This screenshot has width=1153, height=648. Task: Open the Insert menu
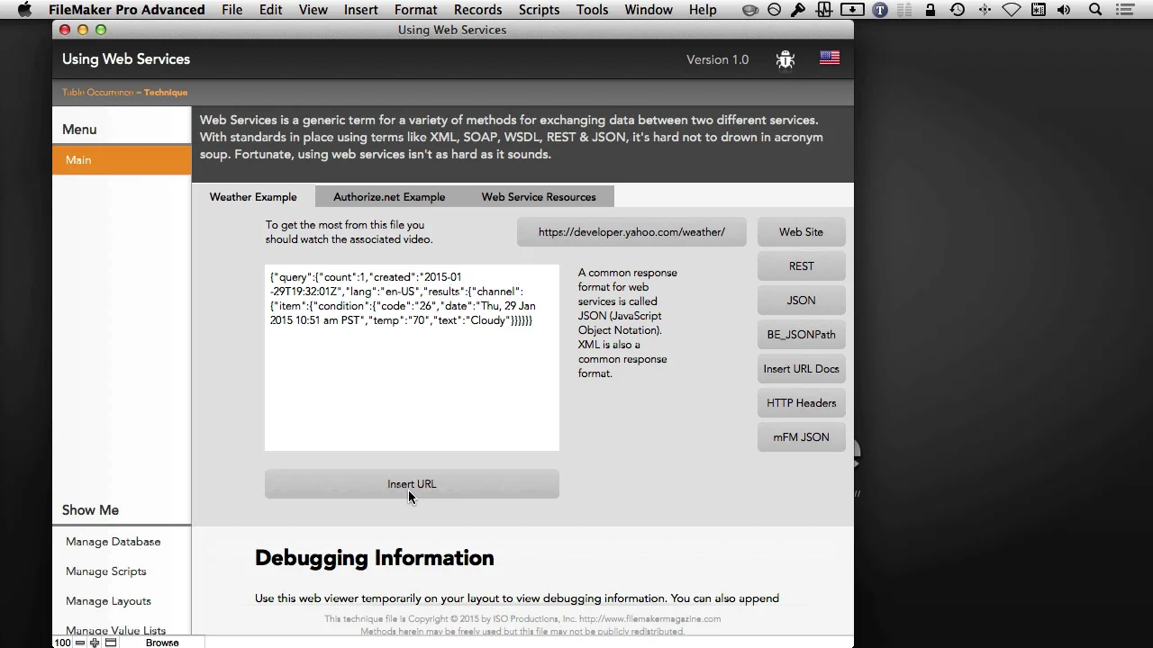point(360,10)
